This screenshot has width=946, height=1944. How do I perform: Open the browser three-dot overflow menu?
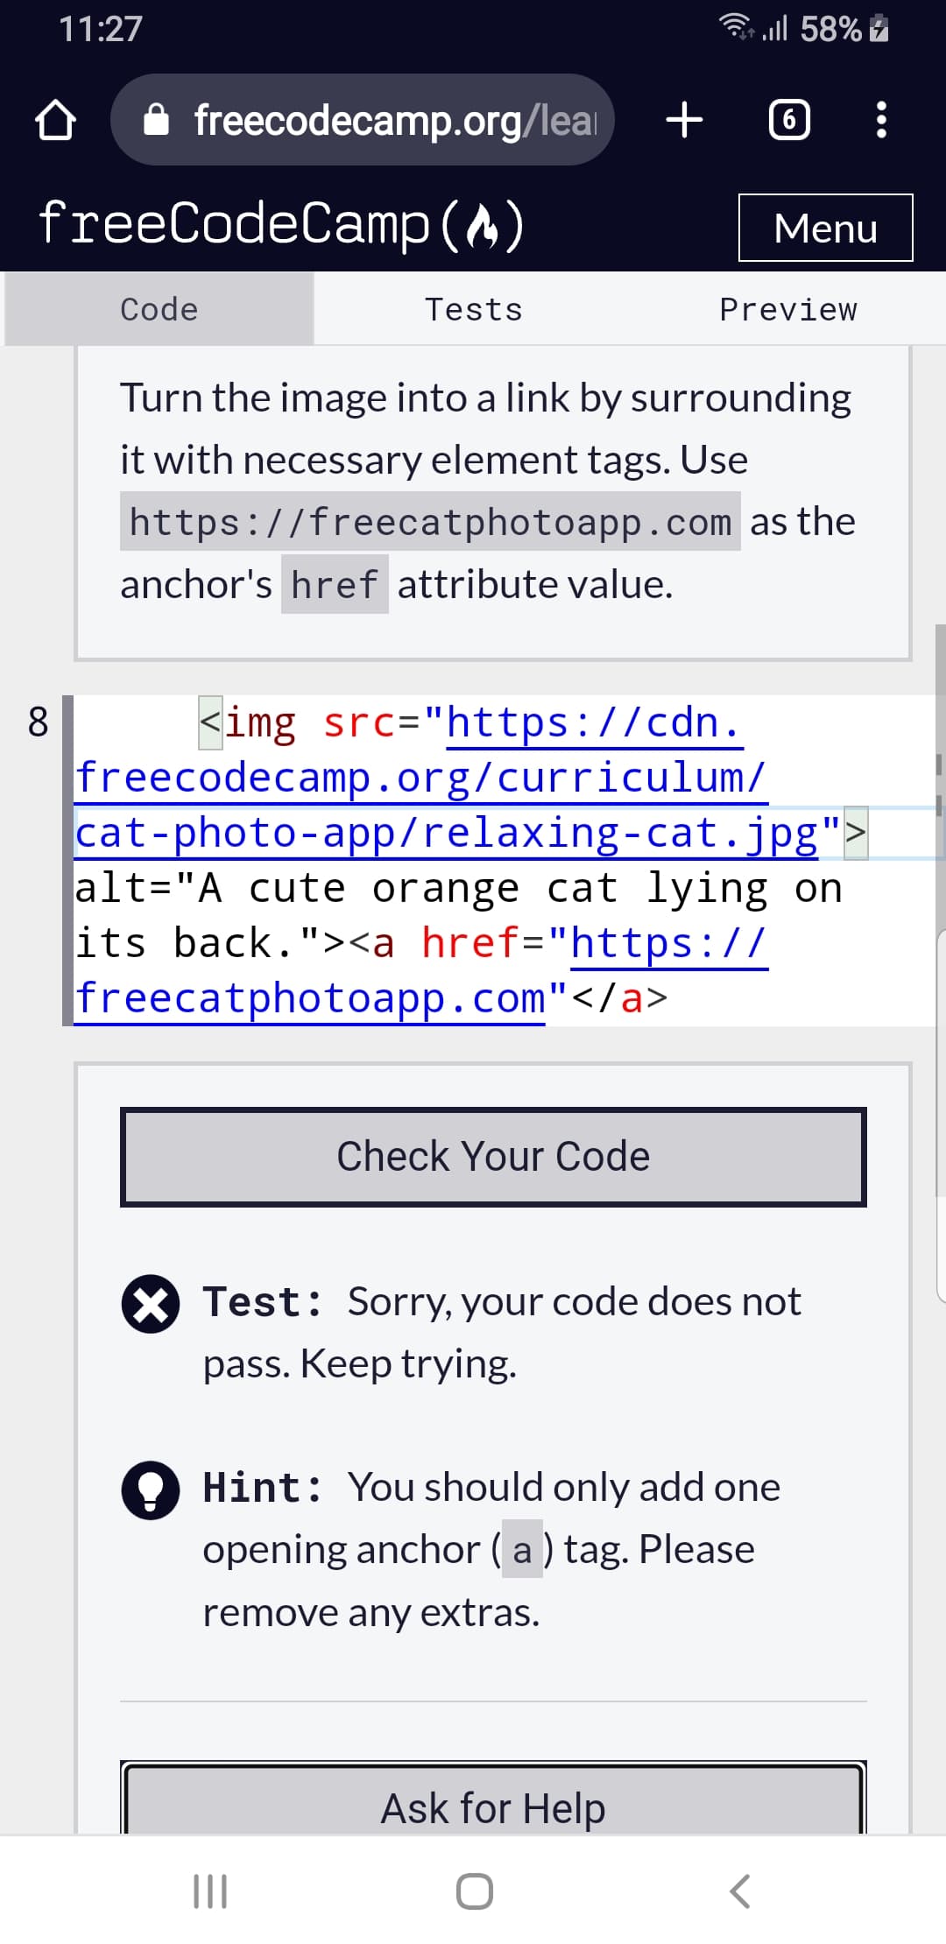[x=881, y=120]
